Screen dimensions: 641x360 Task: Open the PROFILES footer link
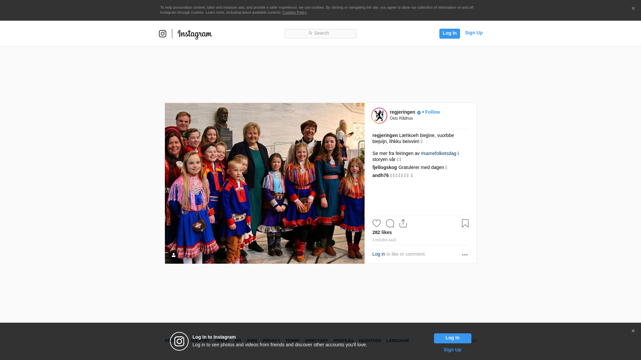pos(344,341)
